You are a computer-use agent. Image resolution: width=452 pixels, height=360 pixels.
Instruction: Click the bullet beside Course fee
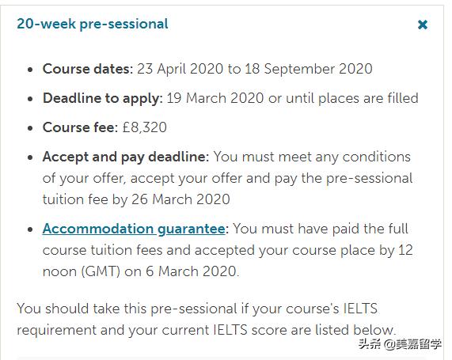coord(30,128)
